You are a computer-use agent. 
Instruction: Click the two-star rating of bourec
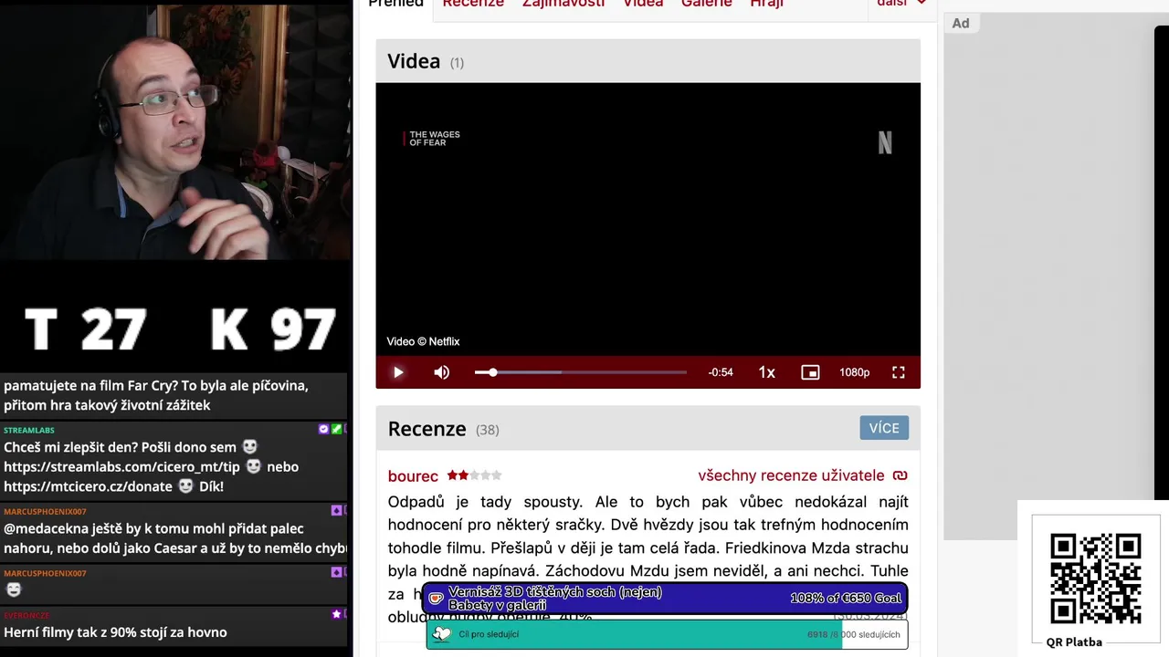click(474, 475)
